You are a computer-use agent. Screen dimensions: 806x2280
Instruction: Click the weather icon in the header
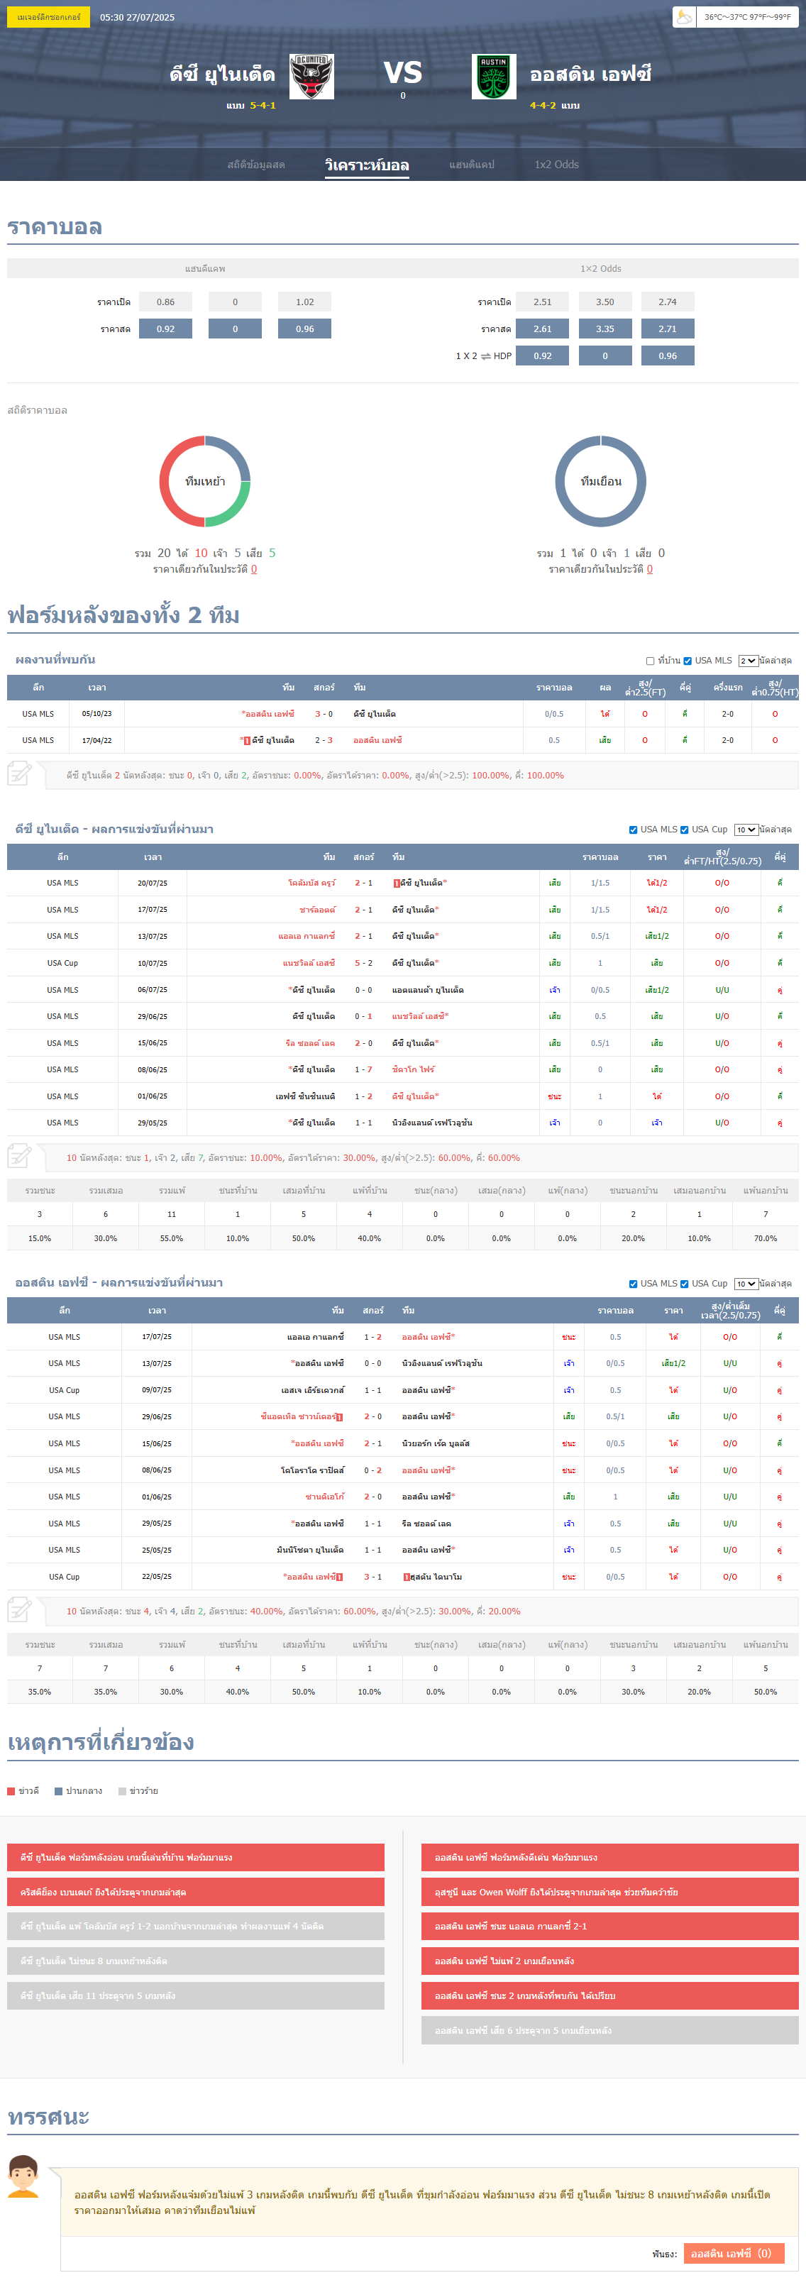tap(684, 17)
